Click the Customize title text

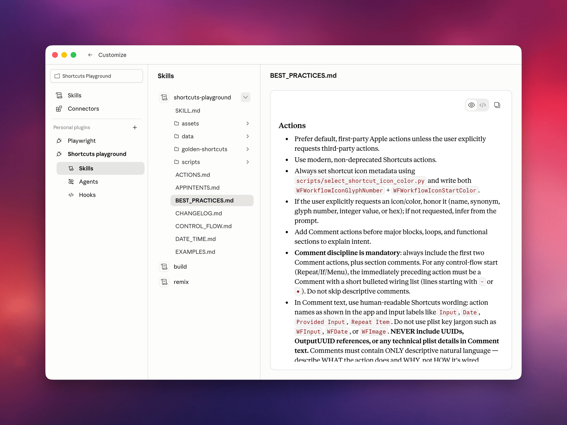click(x=112, y=55)
